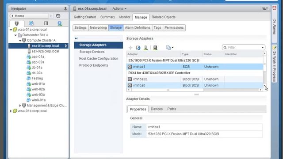Image resolution: width=283 pixels, height=159 pixels.
Task: Open the Paths adapter details tab
Action: [x=172, y=109]
